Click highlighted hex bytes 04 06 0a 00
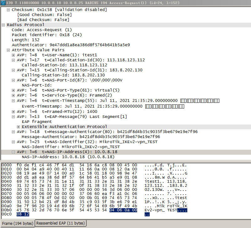The width and height of the screenshot is (251, 228). click(123, 210)
